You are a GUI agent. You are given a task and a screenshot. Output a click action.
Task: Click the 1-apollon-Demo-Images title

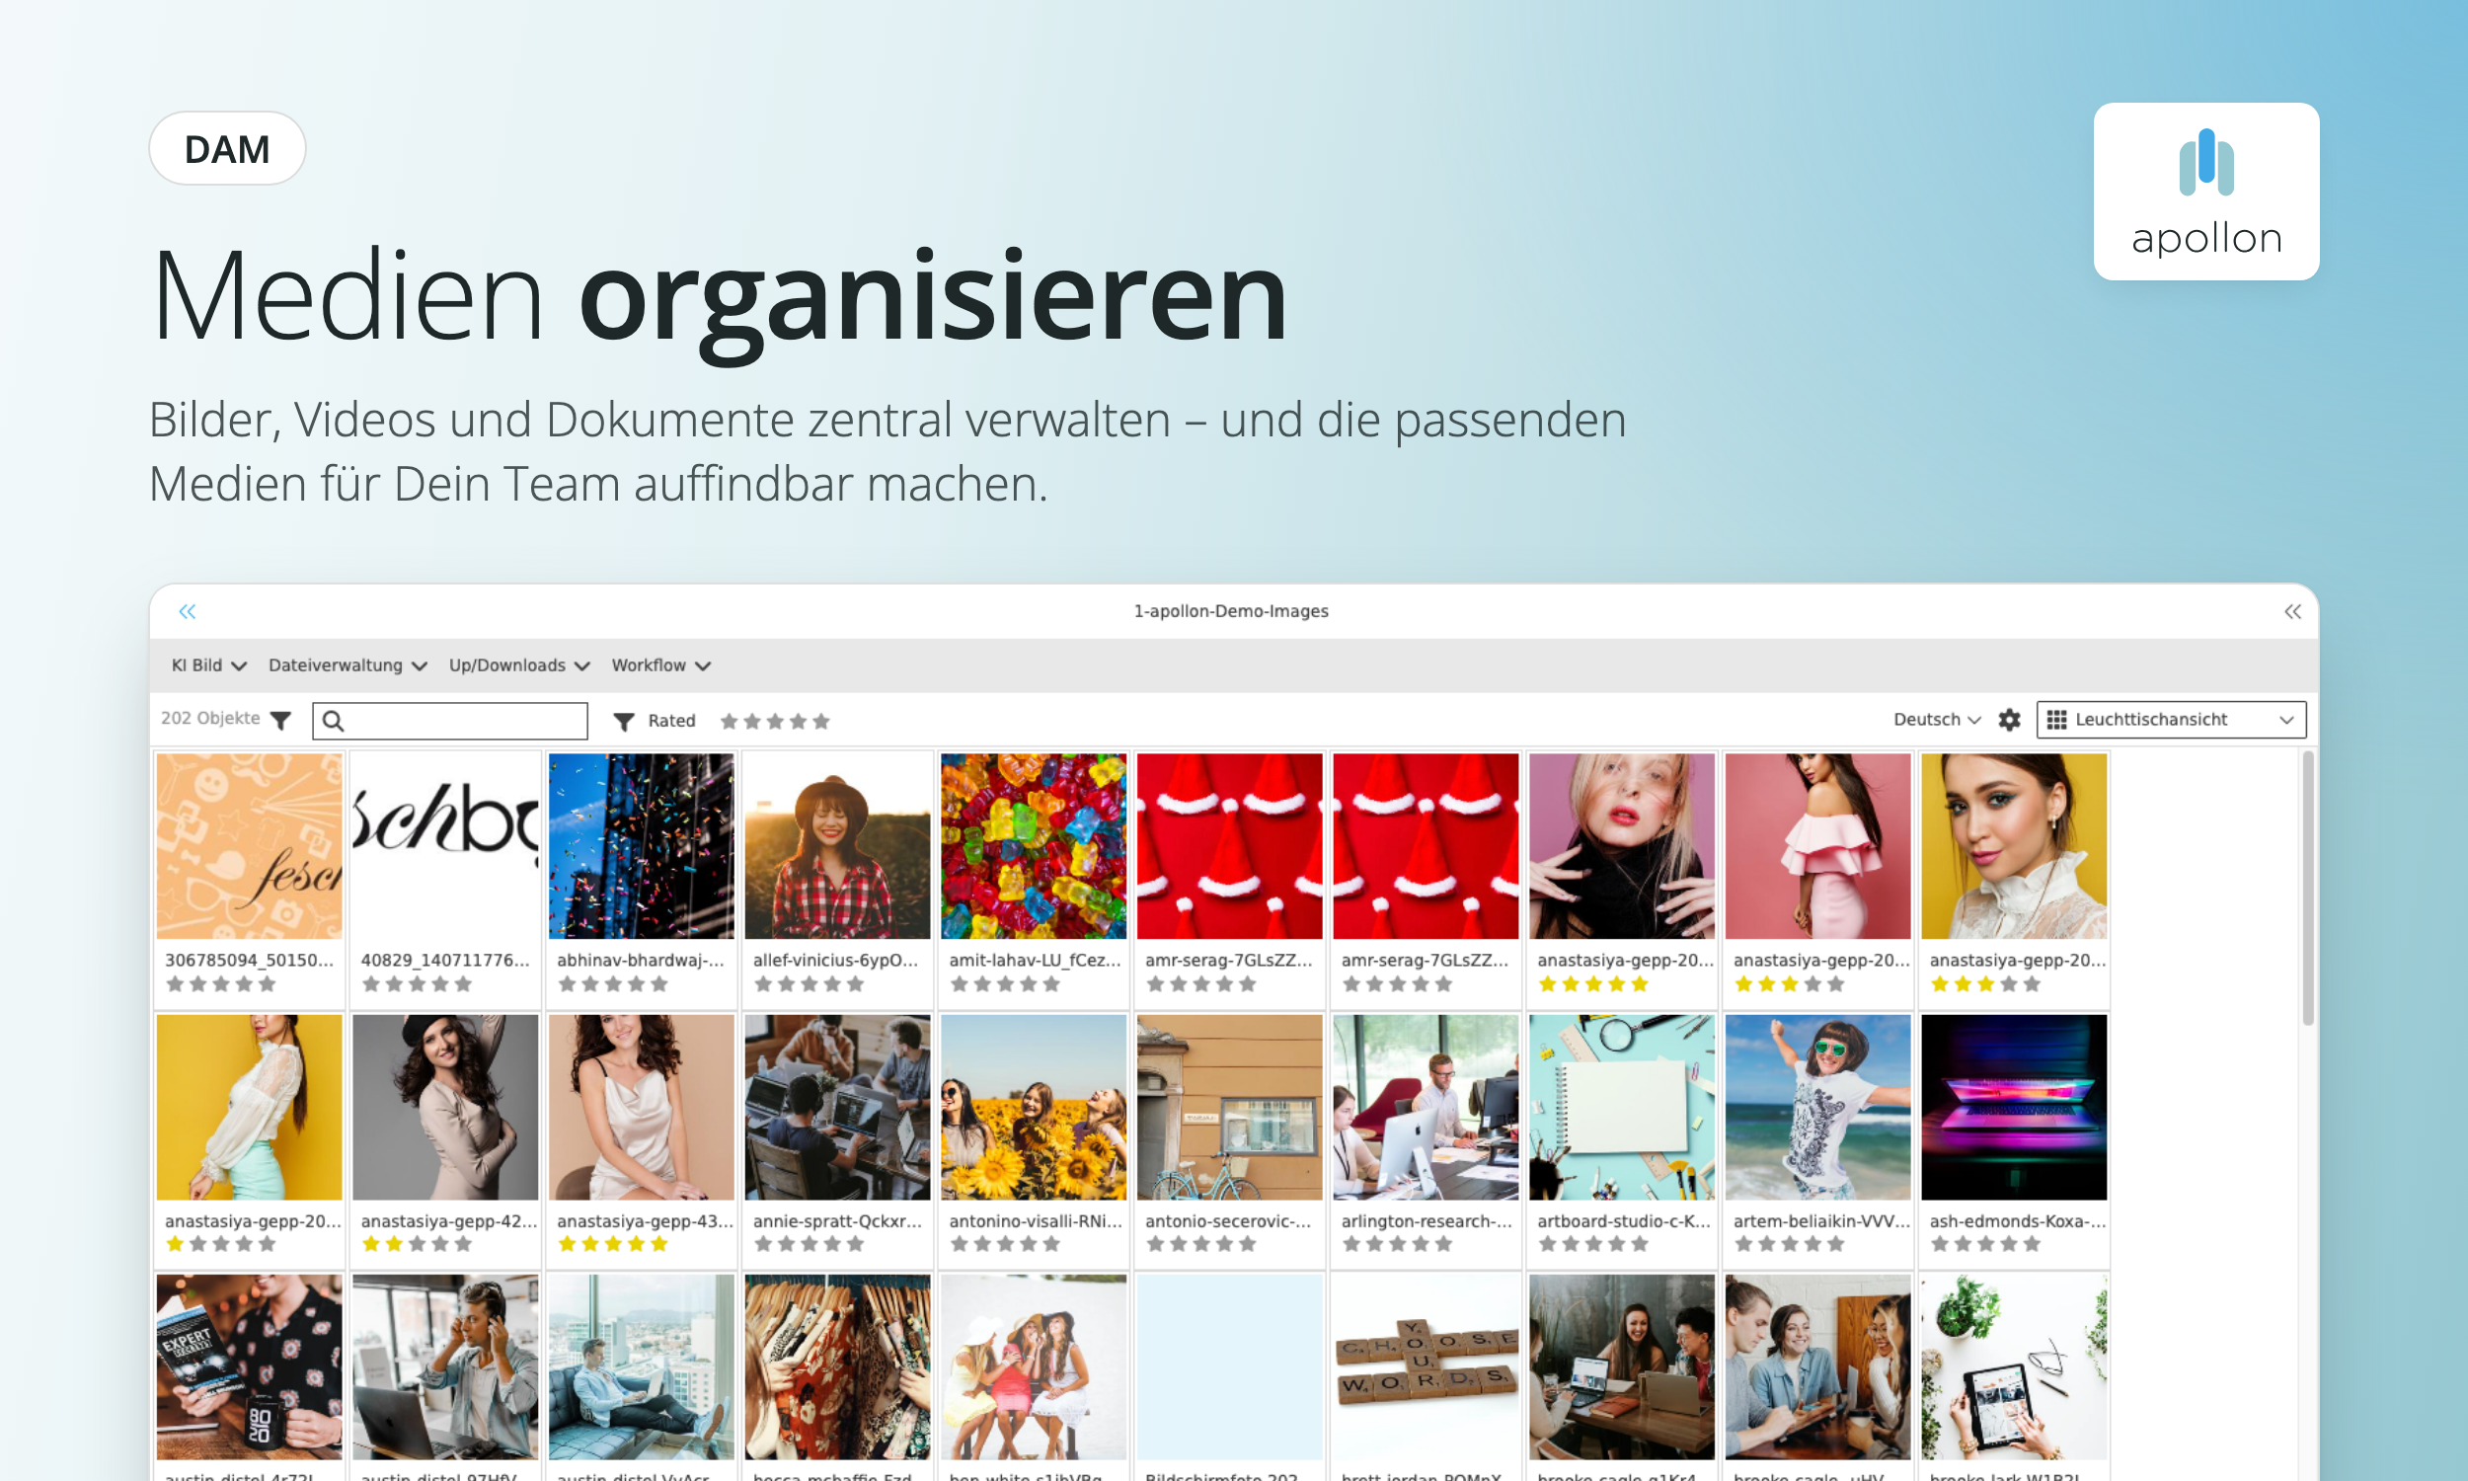coord(1231,611)
